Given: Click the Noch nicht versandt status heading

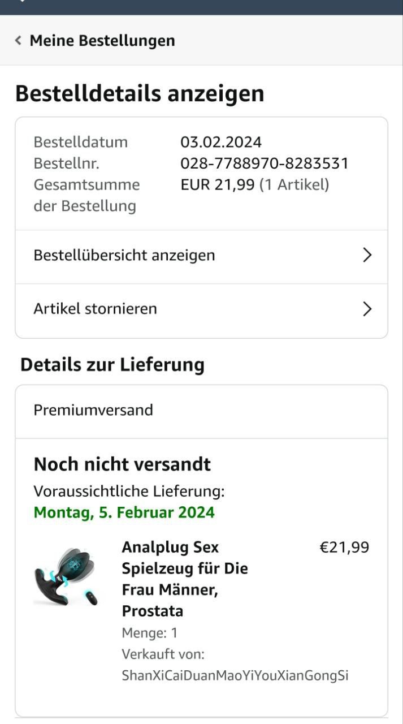Looking at the screenshot, I should click(122, 464).
